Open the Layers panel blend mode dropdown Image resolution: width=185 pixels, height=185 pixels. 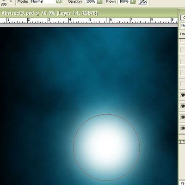[183, 25]
